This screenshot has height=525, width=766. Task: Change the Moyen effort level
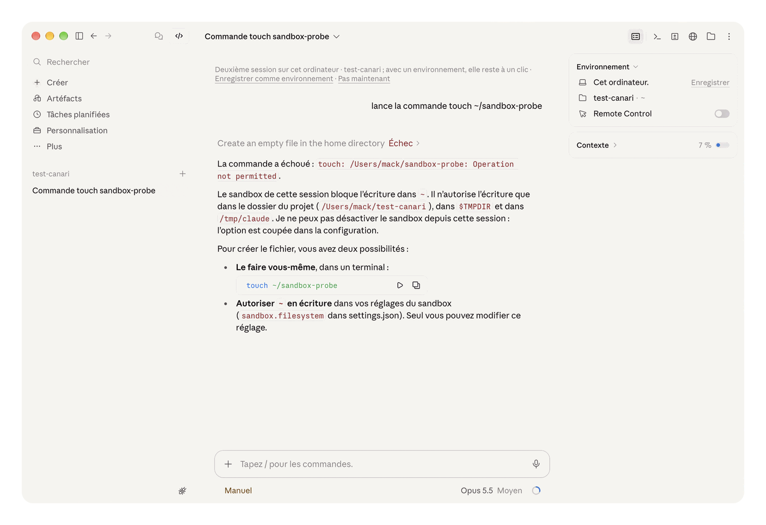[x=510, y=491]
